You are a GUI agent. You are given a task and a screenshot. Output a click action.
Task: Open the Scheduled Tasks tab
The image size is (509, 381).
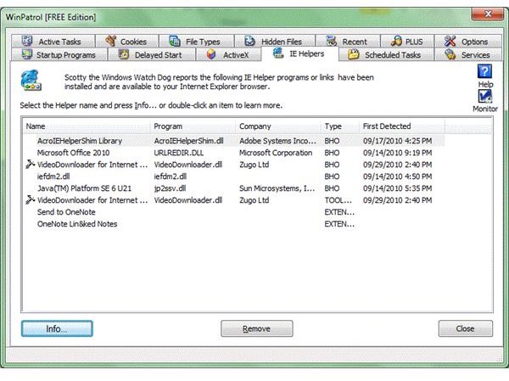386,54
